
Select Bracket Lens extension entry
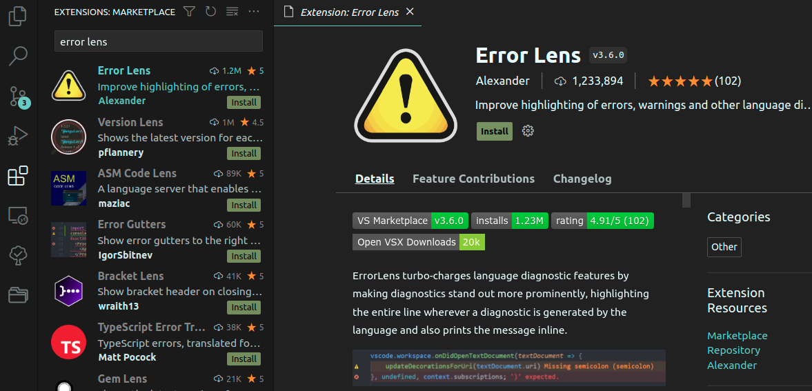[156, 292]
